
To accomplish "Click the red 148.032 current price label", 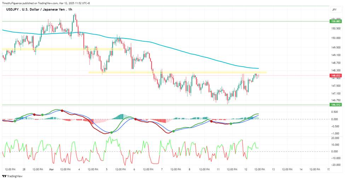I will tap(335, 76).
